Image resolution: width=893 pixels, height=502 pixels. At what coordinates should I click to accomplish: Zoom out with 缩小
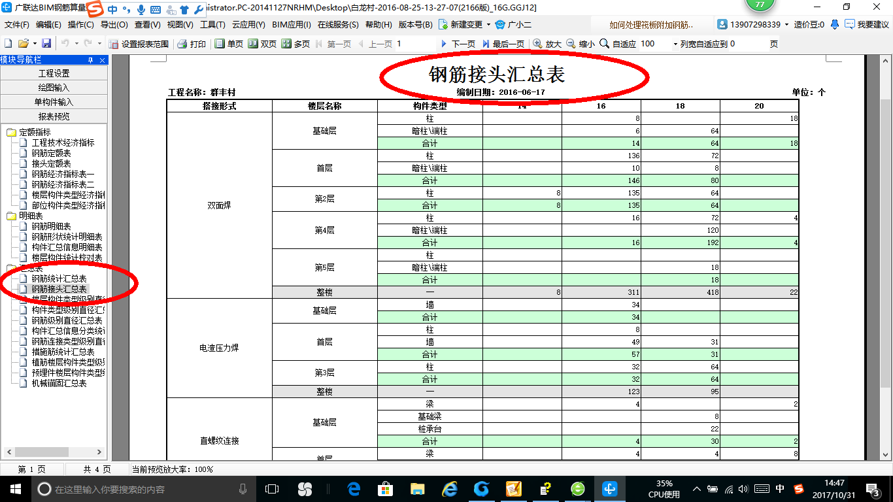coord(581,44)
